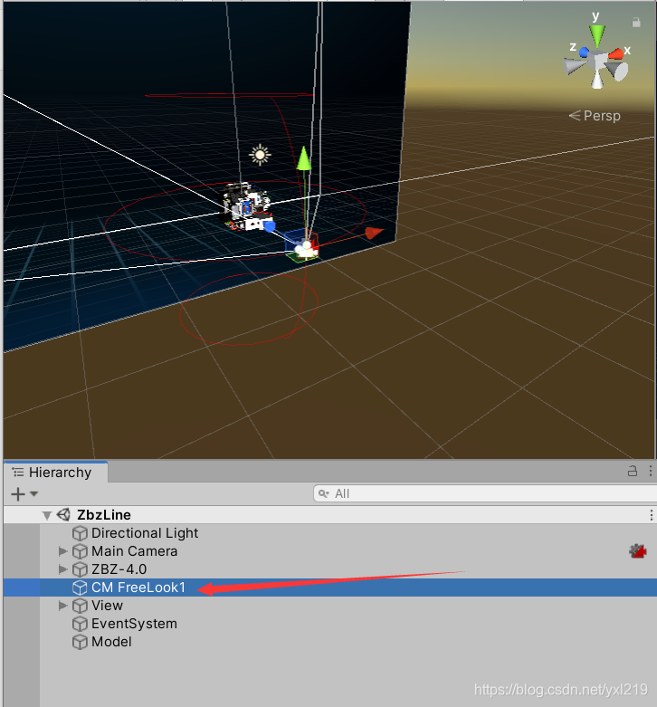
Task: Click the red X axis cone on orientation gizmo
Action: coord(616,54)
